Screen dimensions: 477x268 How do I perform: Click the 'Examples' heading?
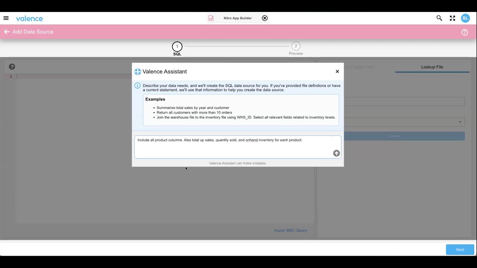[x=155, y=99]
